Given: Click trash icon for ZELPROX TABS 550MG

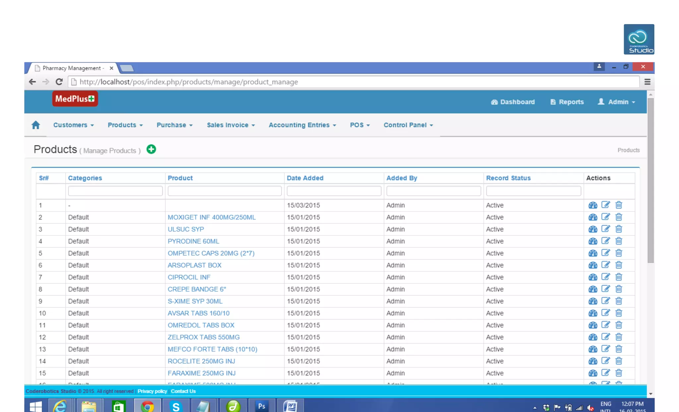Looking at the screenshot, I should (619, 337).
